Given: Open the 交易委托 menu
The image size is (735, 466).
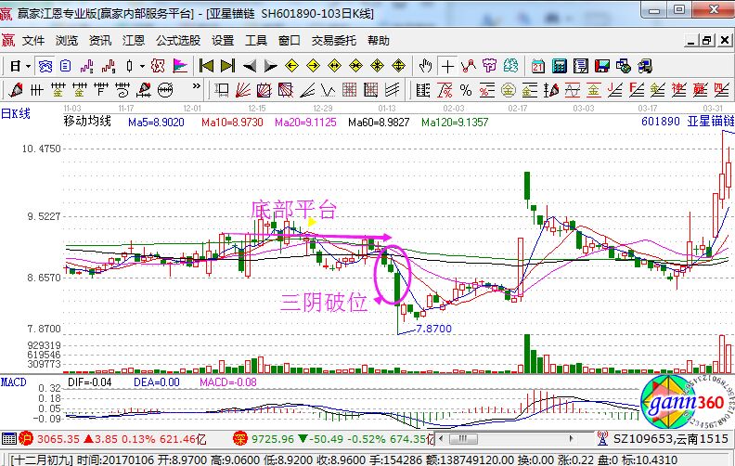Looking at the screenshot, I should pyautogui.click(x=334, y=41).
